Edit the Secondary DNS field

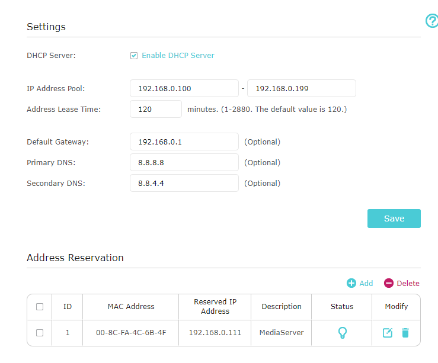(184, 184)
